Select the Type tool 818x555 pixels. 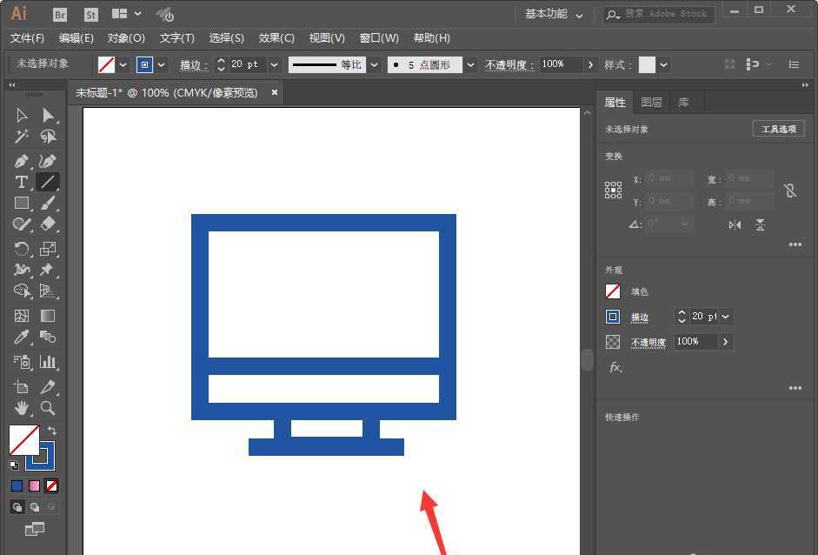pyautogui.click(x=22, y=182)
